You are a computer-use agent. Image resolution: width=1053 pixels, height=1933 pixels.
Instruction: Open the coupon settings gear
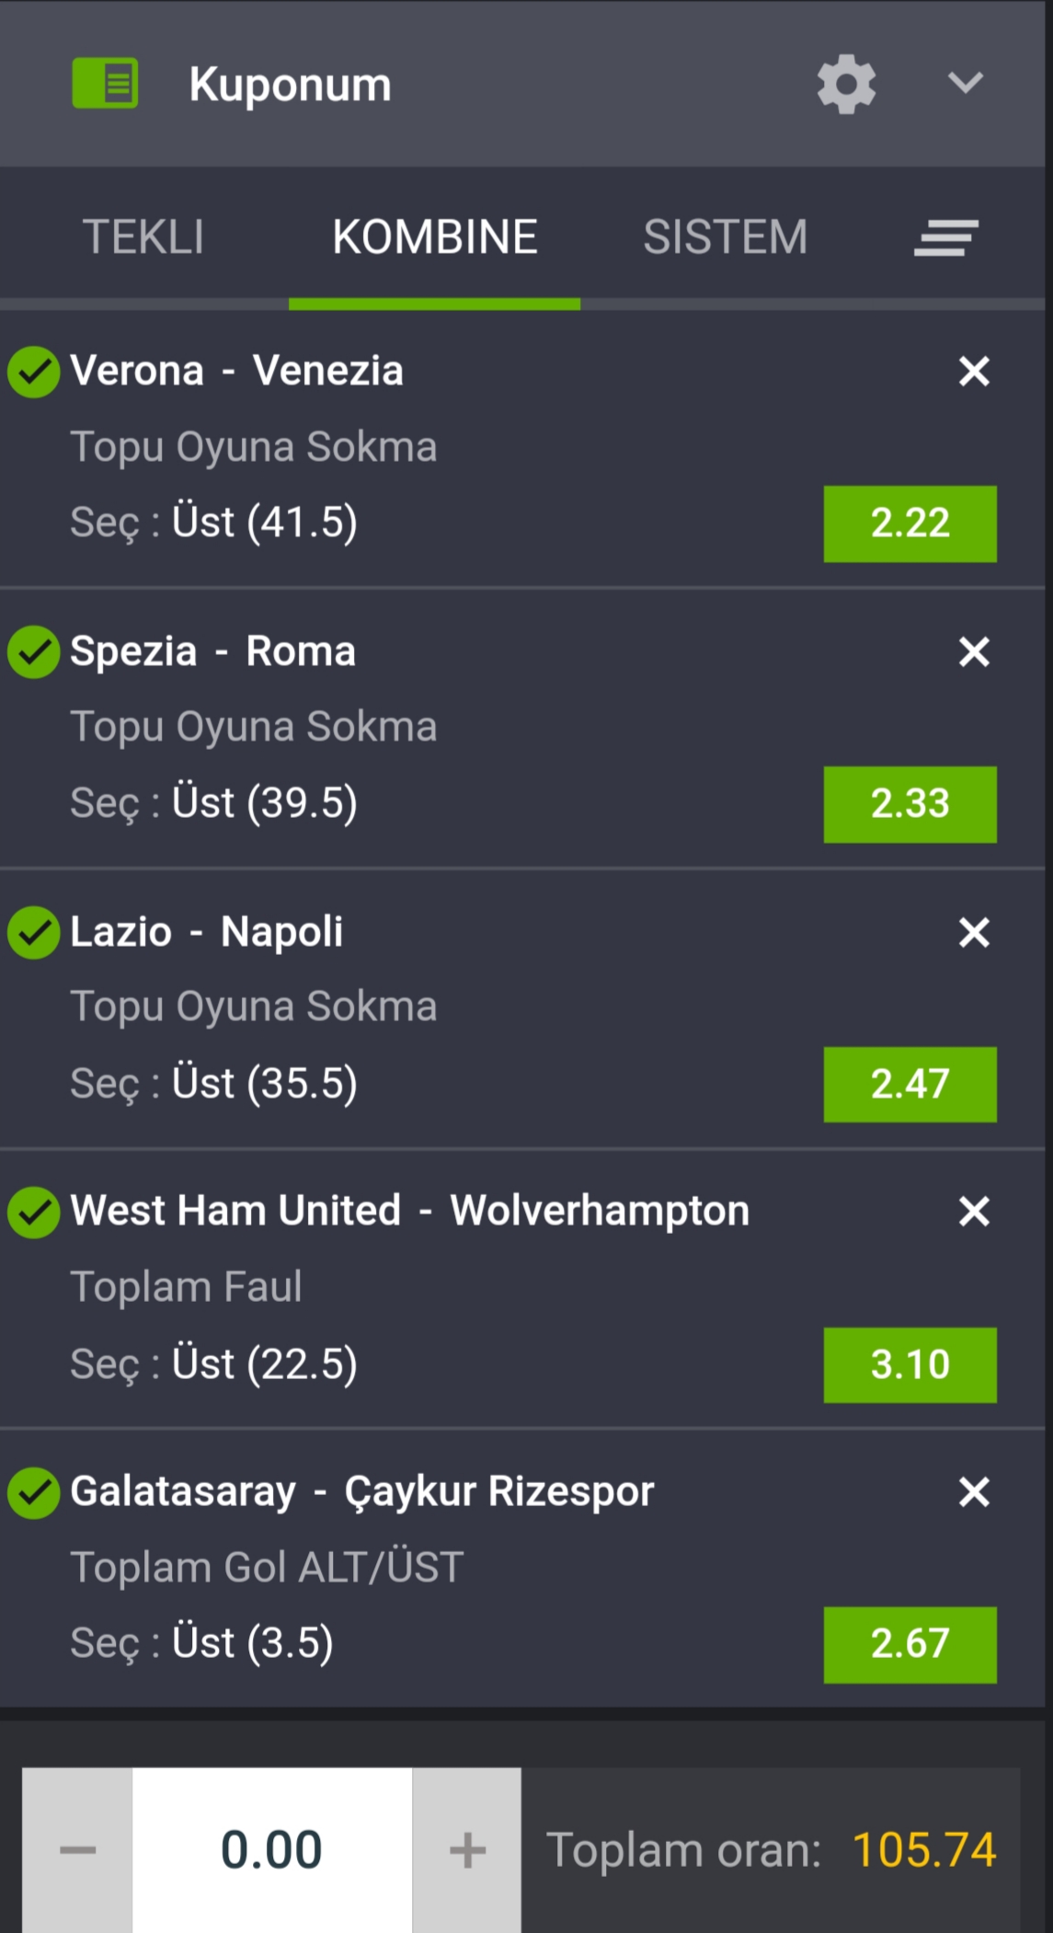point(846,84)
